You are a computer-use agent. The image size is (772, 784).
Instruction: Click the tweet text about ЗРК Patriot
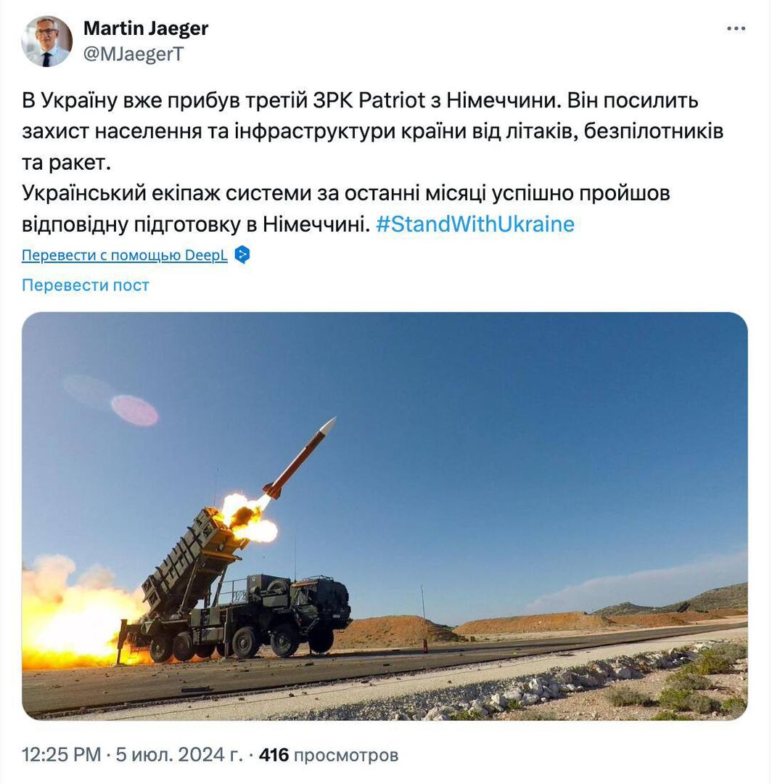(372, 131)
